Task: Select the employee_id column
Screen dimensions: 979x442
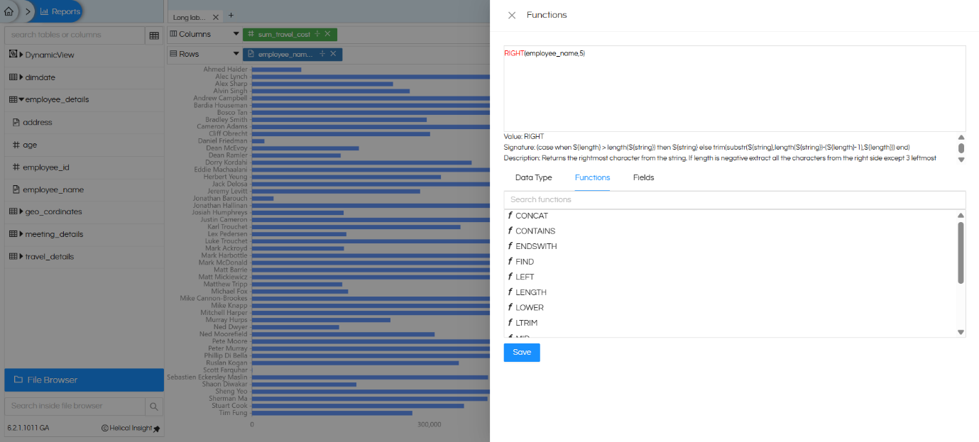Action: 45,167
